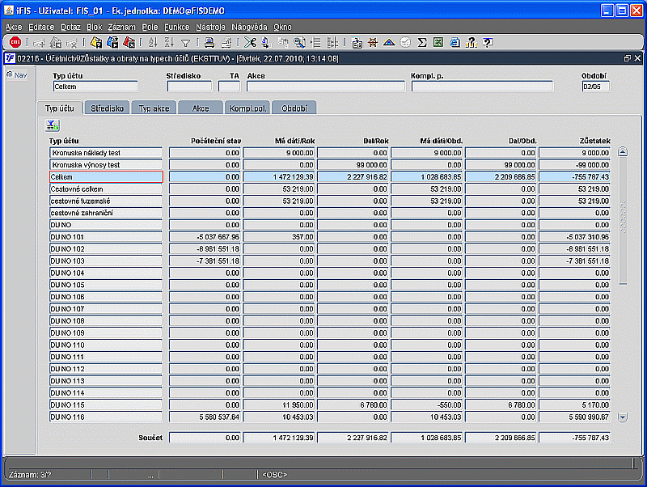
Task: Click the magnifier search icon in toolbar
Action: point(299,42)
